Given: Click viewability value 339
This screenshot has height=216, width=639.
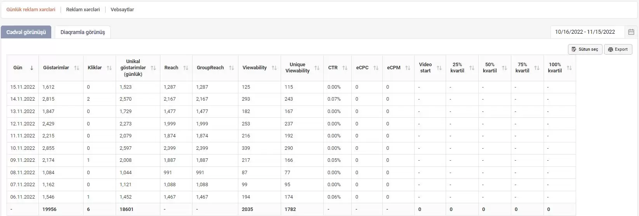Looking at the screenshot, I should 246,148.
